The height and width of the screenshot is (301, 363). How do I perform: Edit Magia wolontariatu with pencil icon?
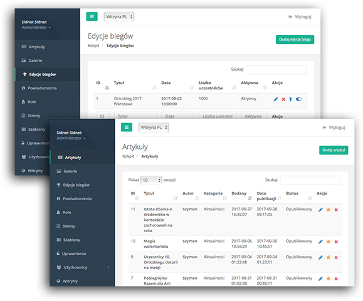tap(320, 242)
